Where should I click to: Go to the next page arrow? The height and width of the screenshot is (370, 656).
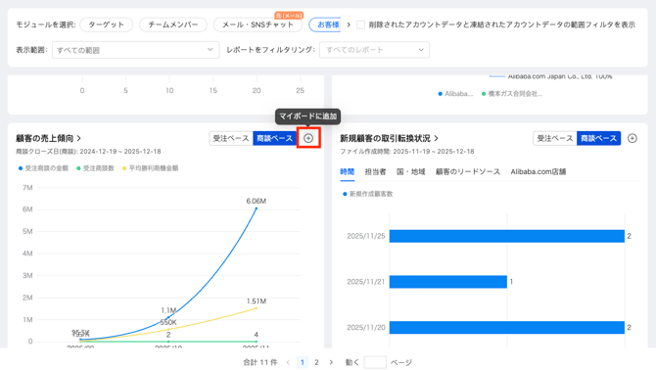coord(331,362)
